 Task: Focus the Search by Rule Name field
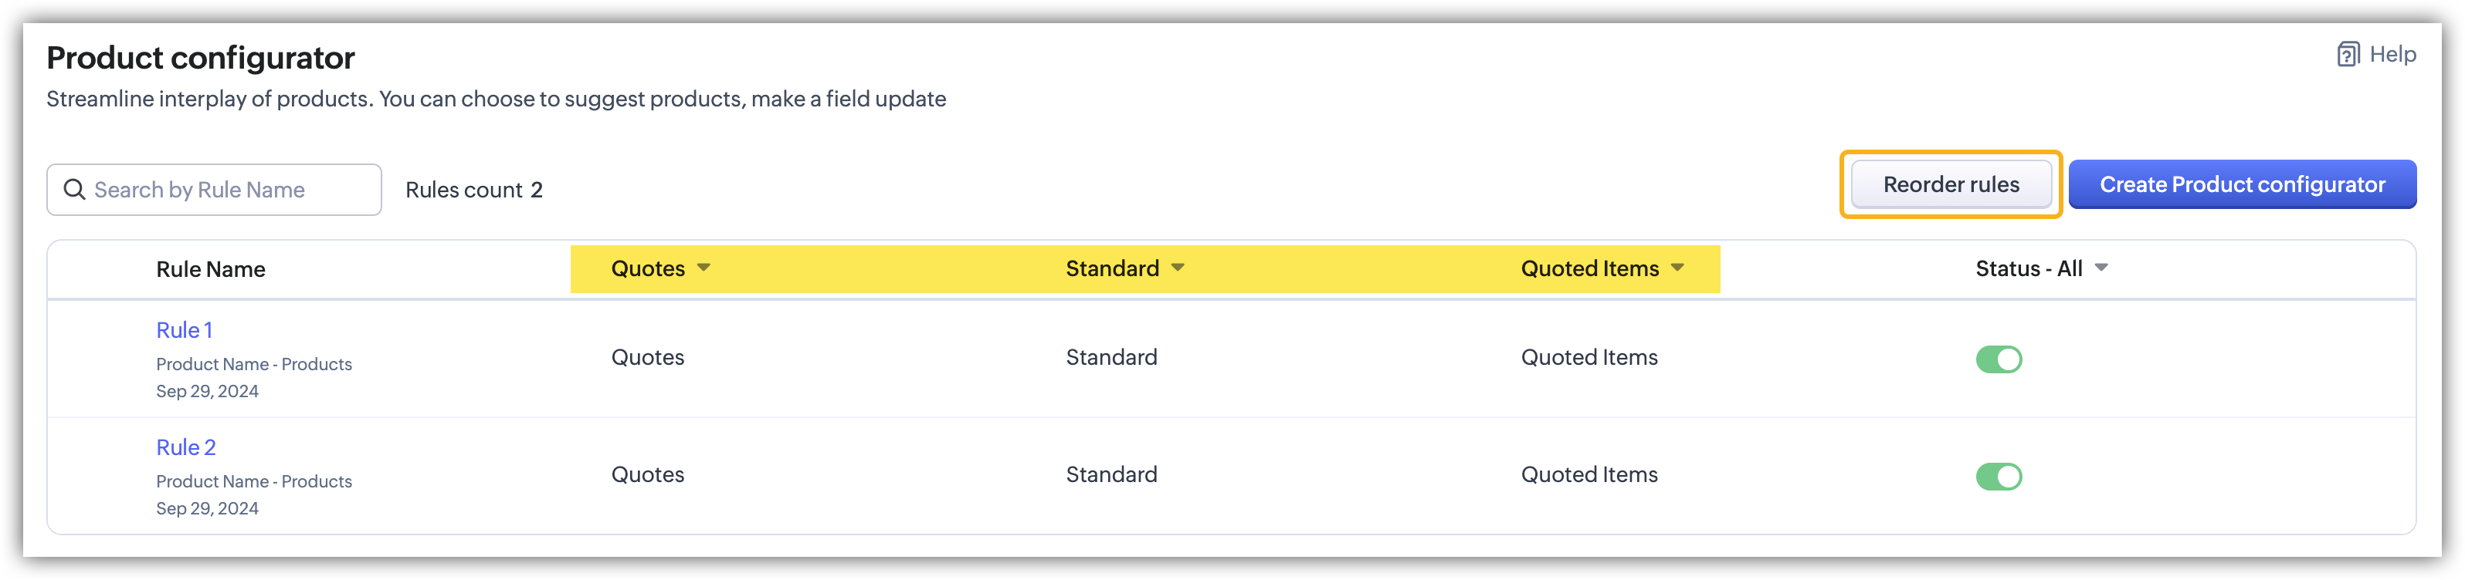pos(229,191)
